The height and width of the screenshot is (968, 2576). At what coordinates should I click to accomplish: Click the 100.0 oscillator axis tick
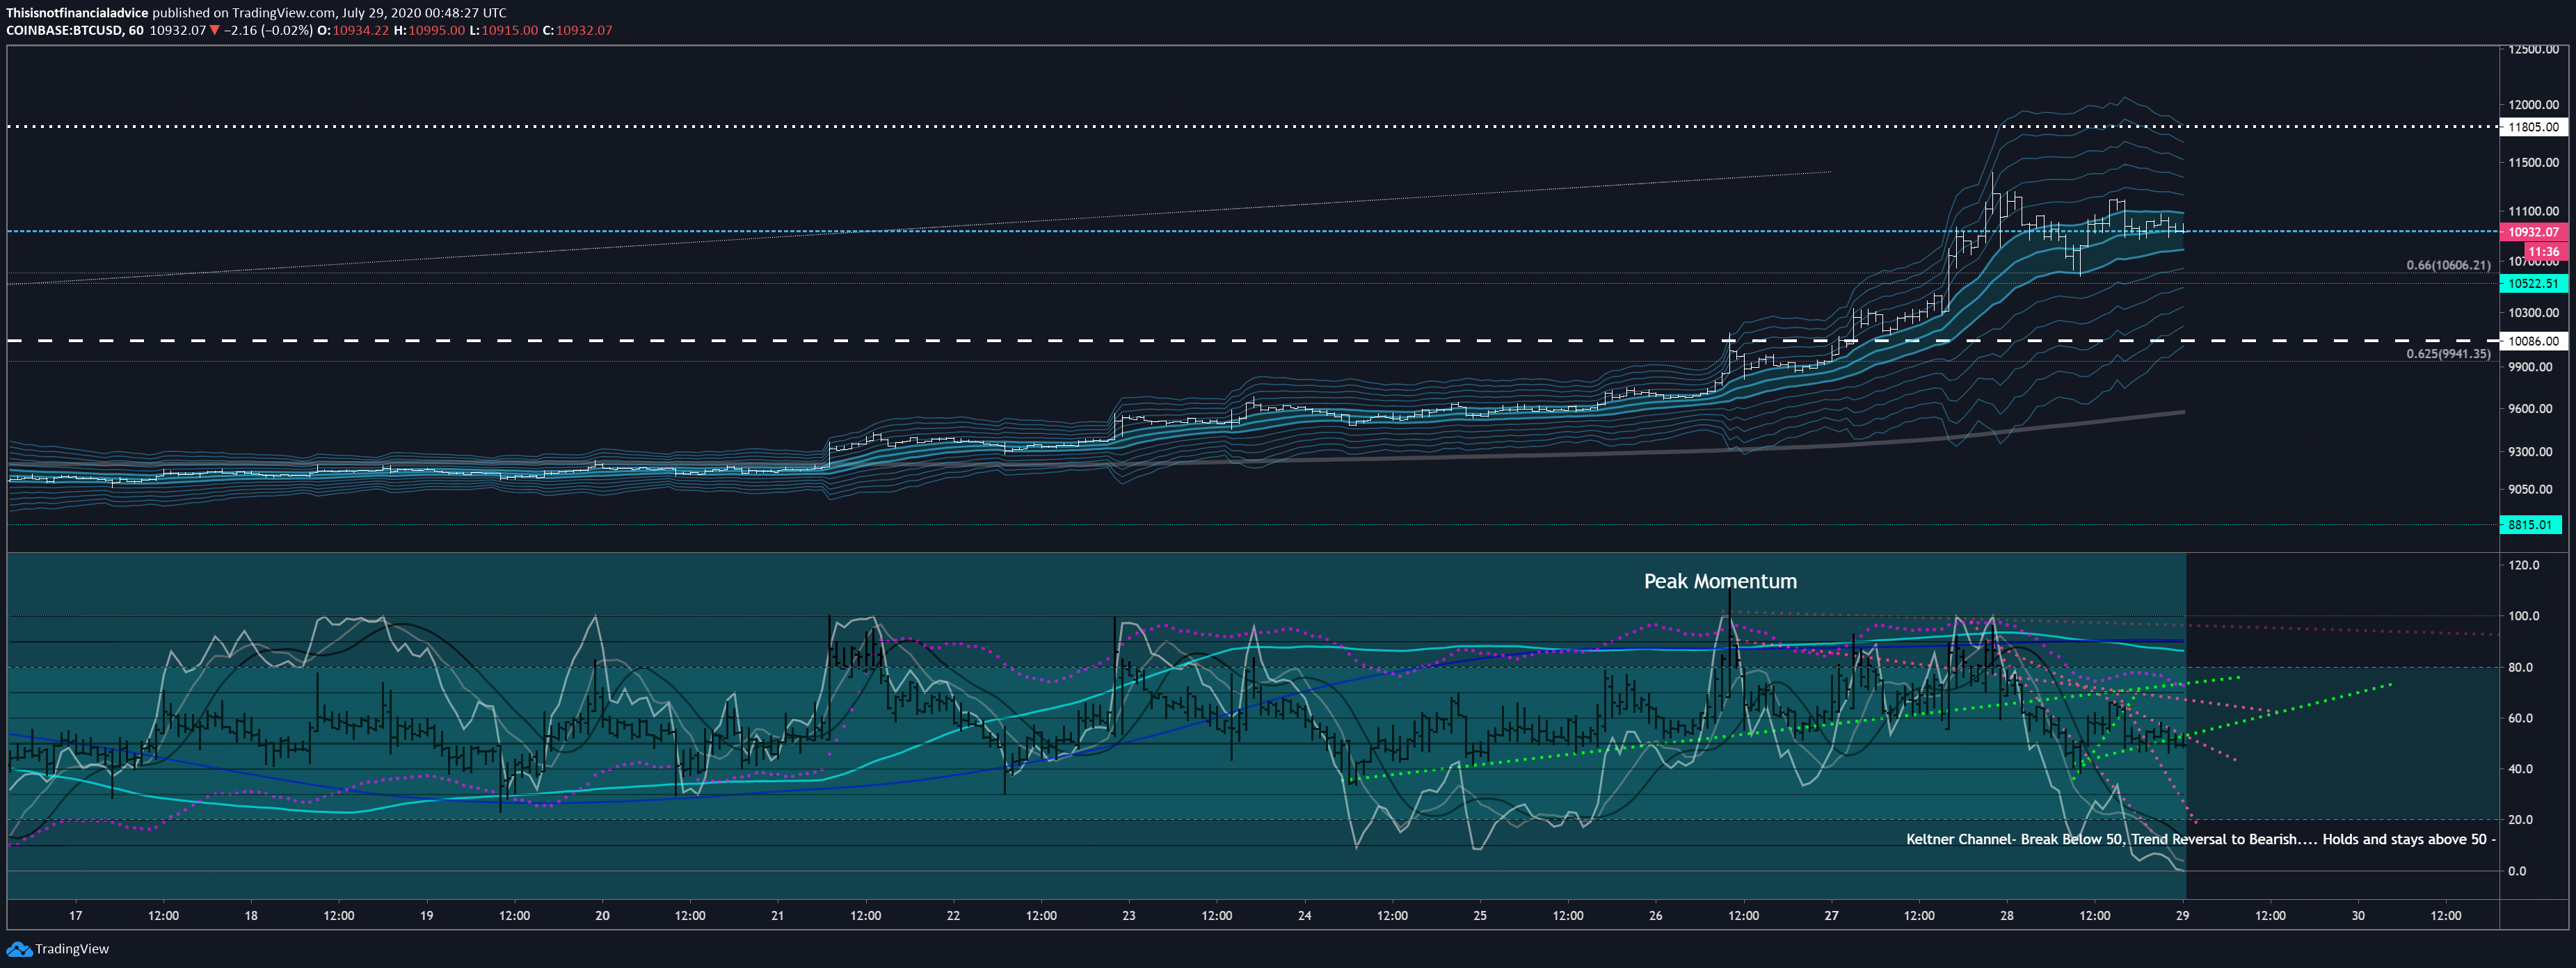coord(2523,616)
